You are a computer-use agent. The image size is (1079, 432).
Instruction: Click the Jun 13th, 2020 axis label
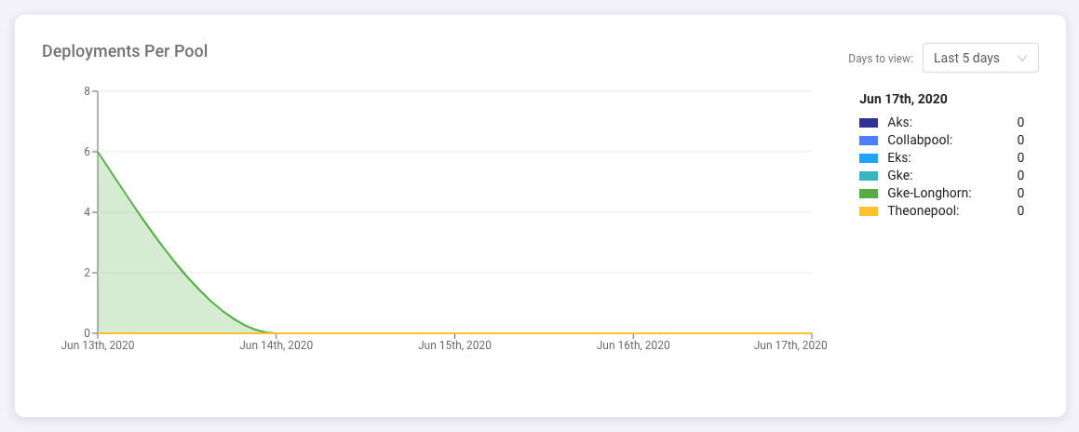coord(98,345)
